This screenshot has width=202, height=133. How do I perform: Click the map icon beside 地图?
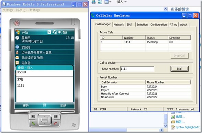pyautogui.click(x=173, y=117)
